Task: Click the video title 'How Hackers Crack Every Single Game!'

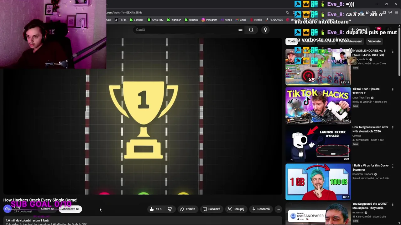Action: [40, 200]
